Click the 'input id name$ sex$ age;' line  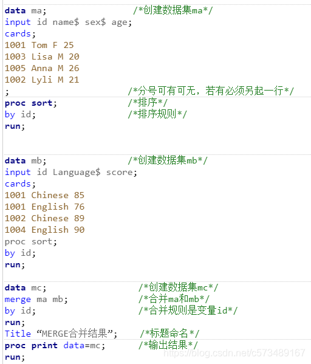point(68,22)
